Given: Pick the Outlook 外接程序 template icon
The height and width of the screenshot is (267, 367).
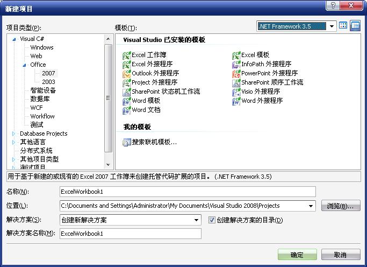Looking at the screenshot, I should tap(127, 73).
